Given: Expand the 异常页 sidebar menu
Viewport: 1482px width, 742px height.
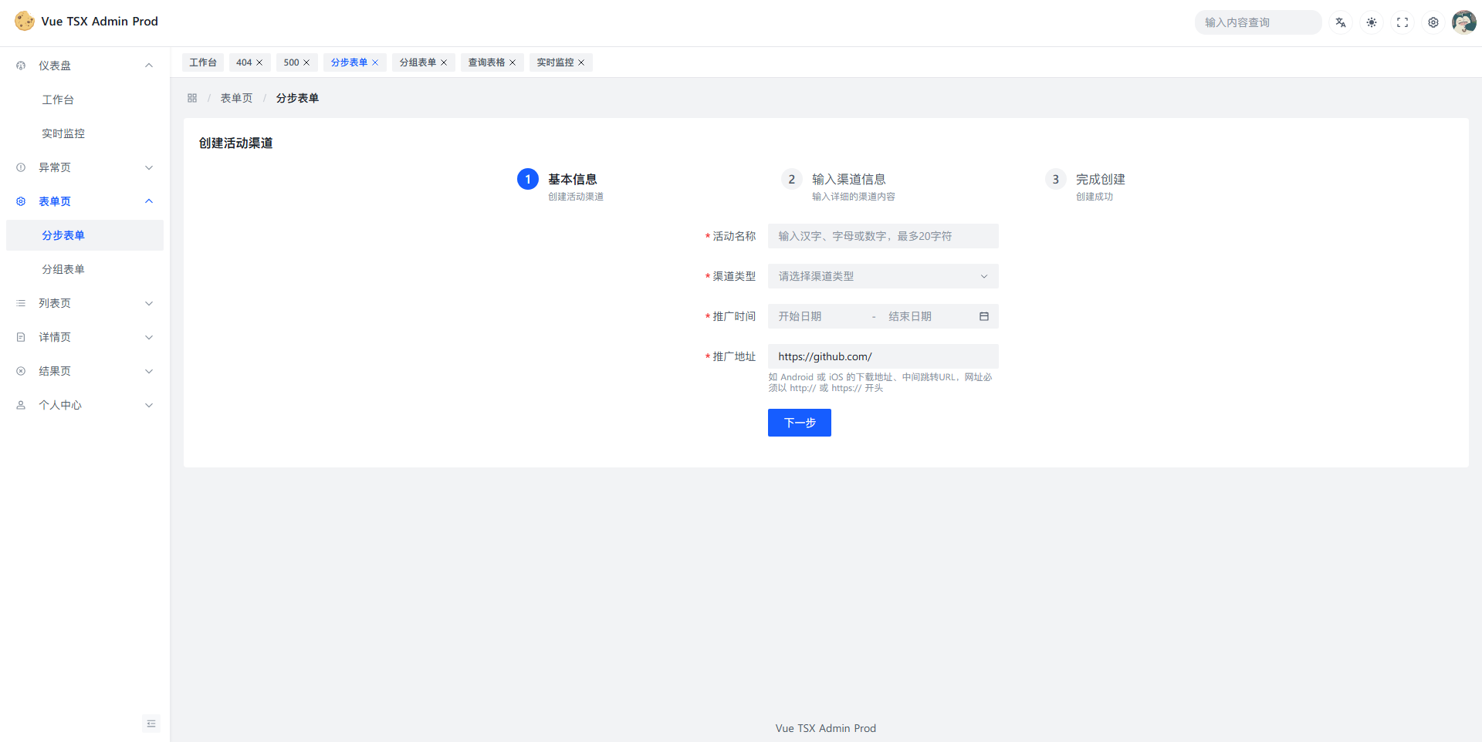Looking at the screenshot, I should [85, 167].
